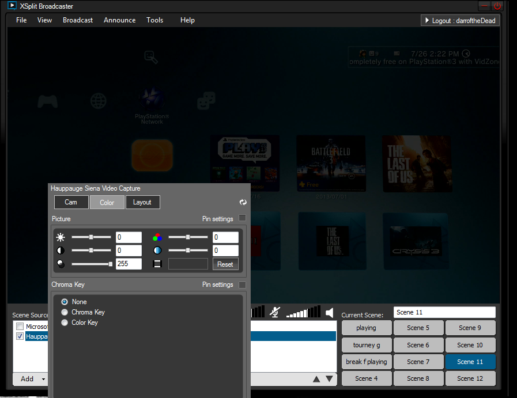517x398 pixels.
Task: Click the refresh icon in Hauppauge capture dialog
Action: coord(243,202)
